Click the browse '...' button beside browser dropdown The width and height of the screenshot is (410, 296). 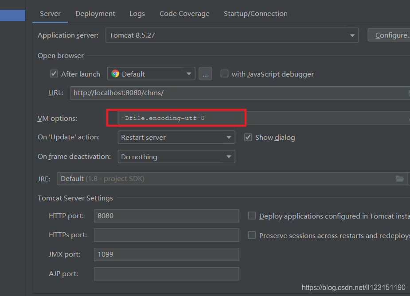tap(205, 74)
